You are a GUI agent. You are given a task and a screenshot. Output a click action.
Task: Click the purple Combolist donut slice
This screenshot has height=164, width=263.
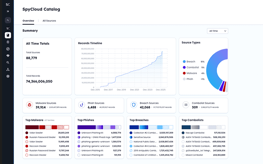[222, 86]
